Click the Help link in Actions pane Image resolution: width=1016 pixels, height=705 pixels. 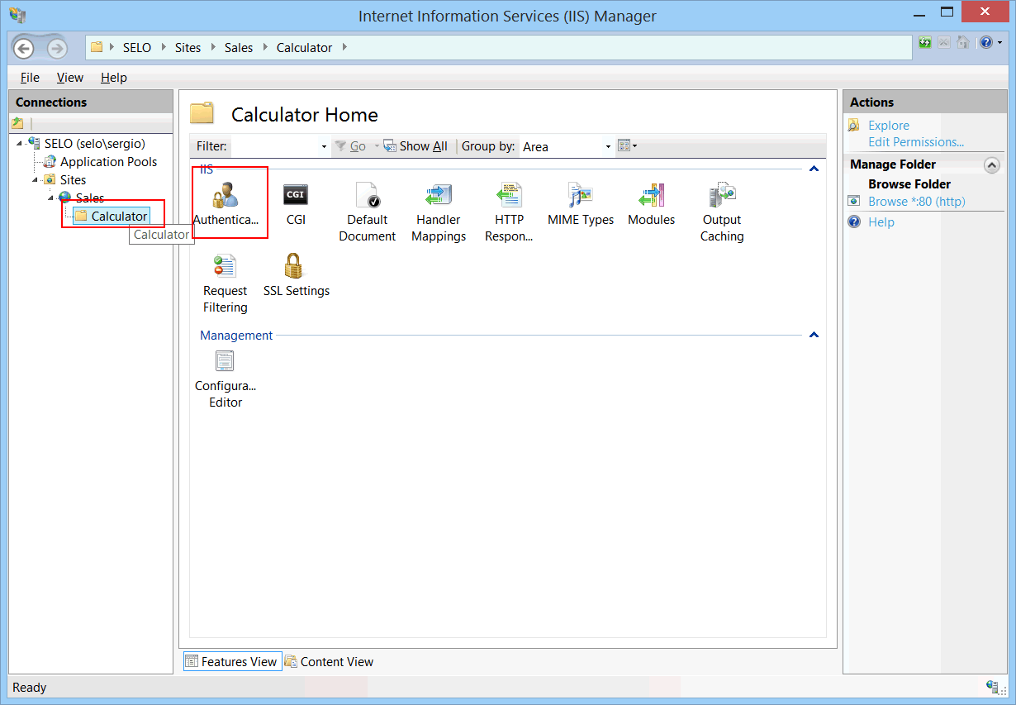click(x=881, y=222)
